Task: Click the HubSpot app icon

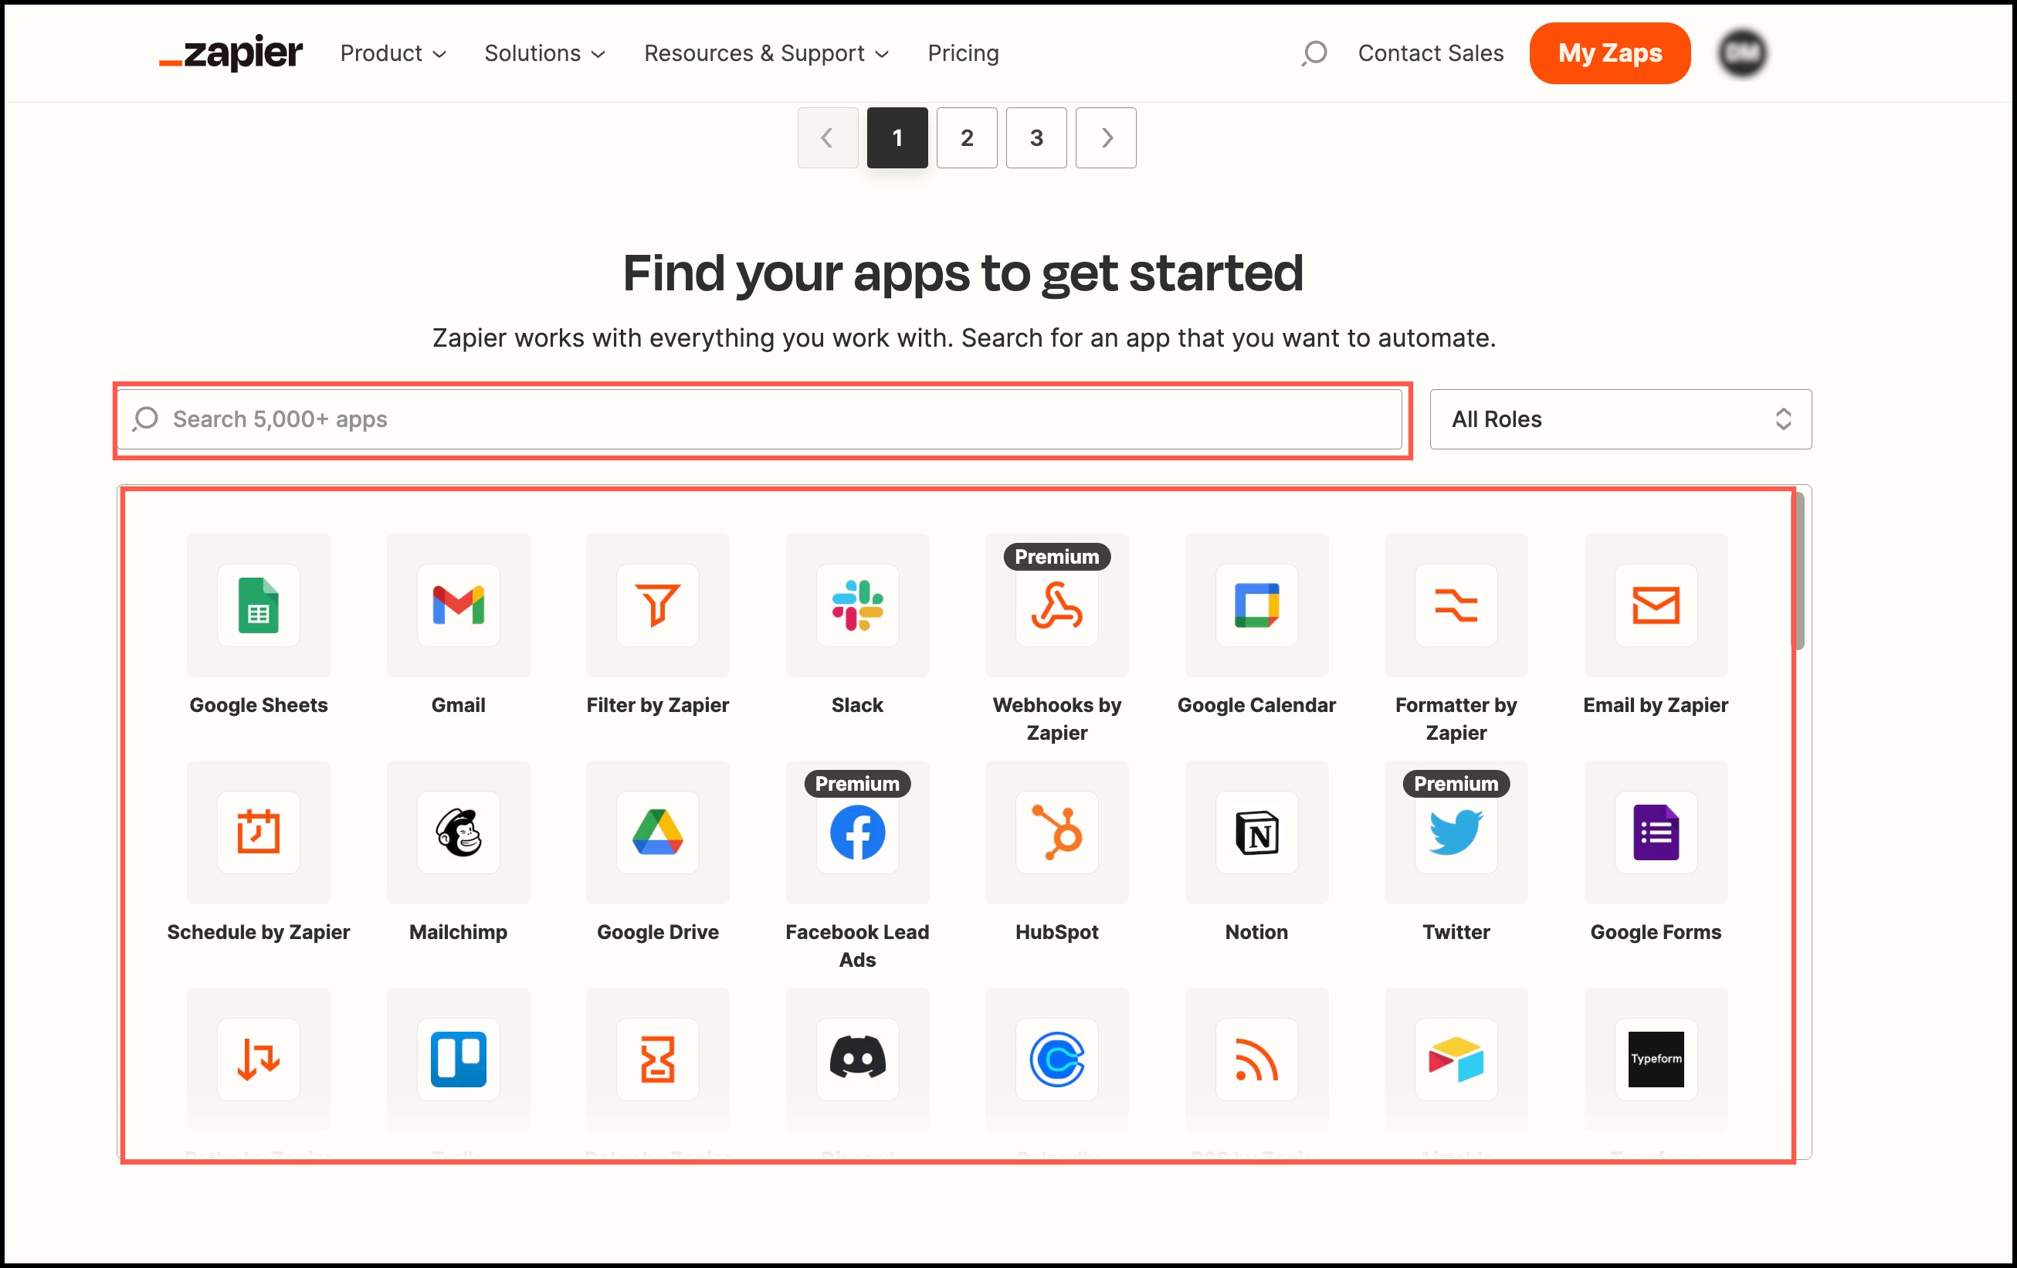Action: [1056, 832]
